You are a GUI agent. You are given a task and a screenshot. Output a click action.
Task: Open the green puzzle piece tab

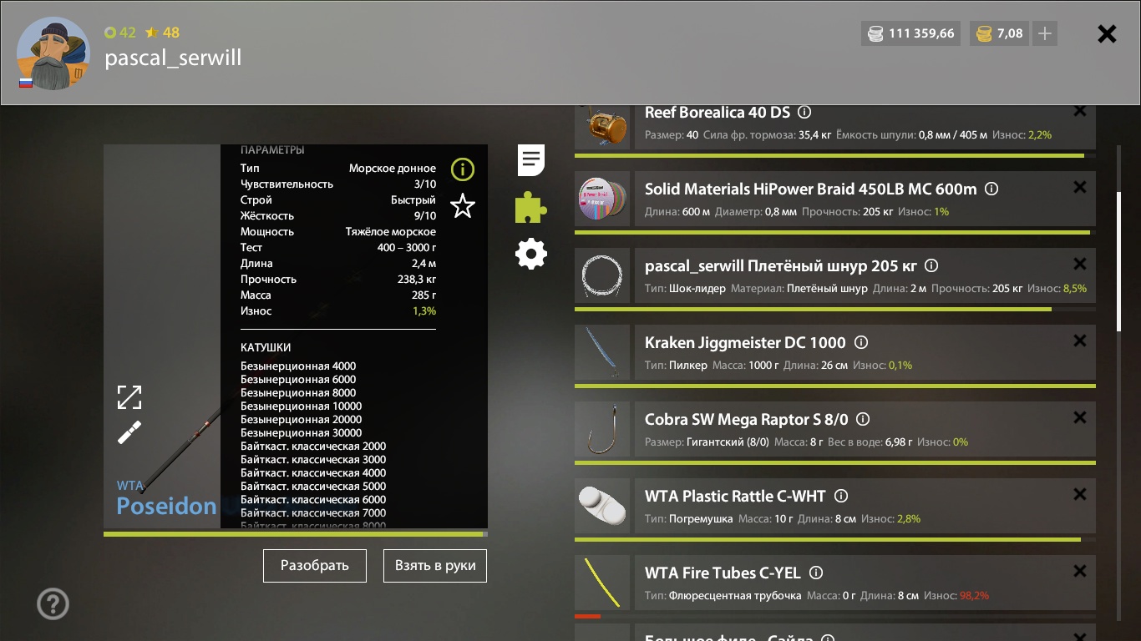531,207
